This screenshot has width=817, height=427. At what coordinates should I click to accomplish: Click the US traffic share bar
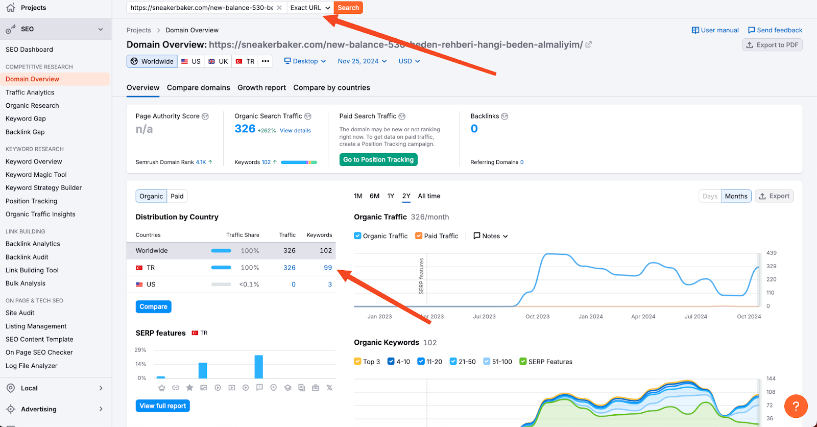pyautogui.click(x=221, y=284)
